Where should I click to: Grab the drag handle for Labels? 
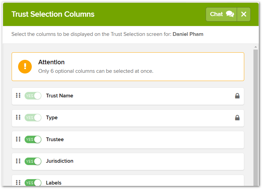[18, 183]
